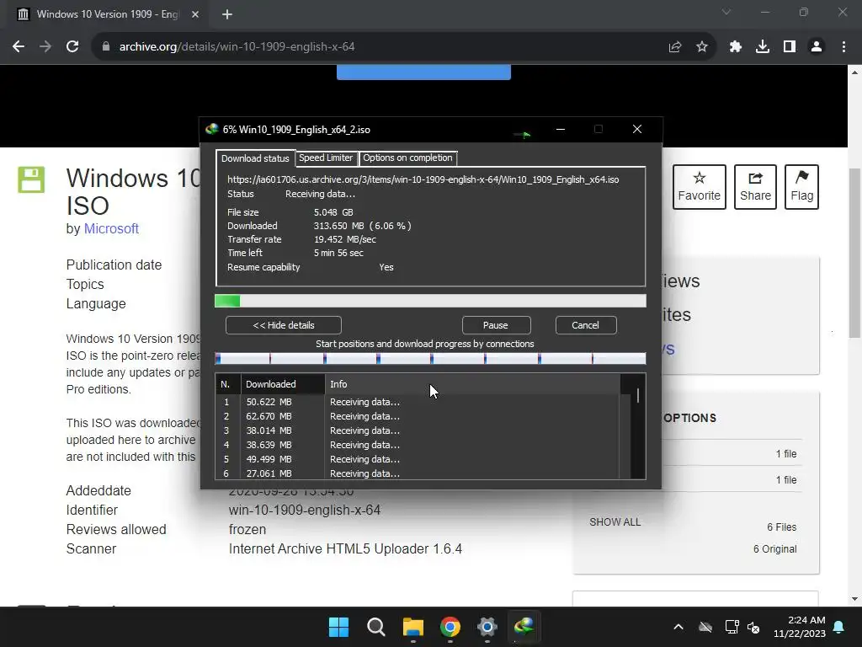Click the Chrome forward arrow
Image resolution: width=862 pixels, height=647 pixels.
[45, 47]
